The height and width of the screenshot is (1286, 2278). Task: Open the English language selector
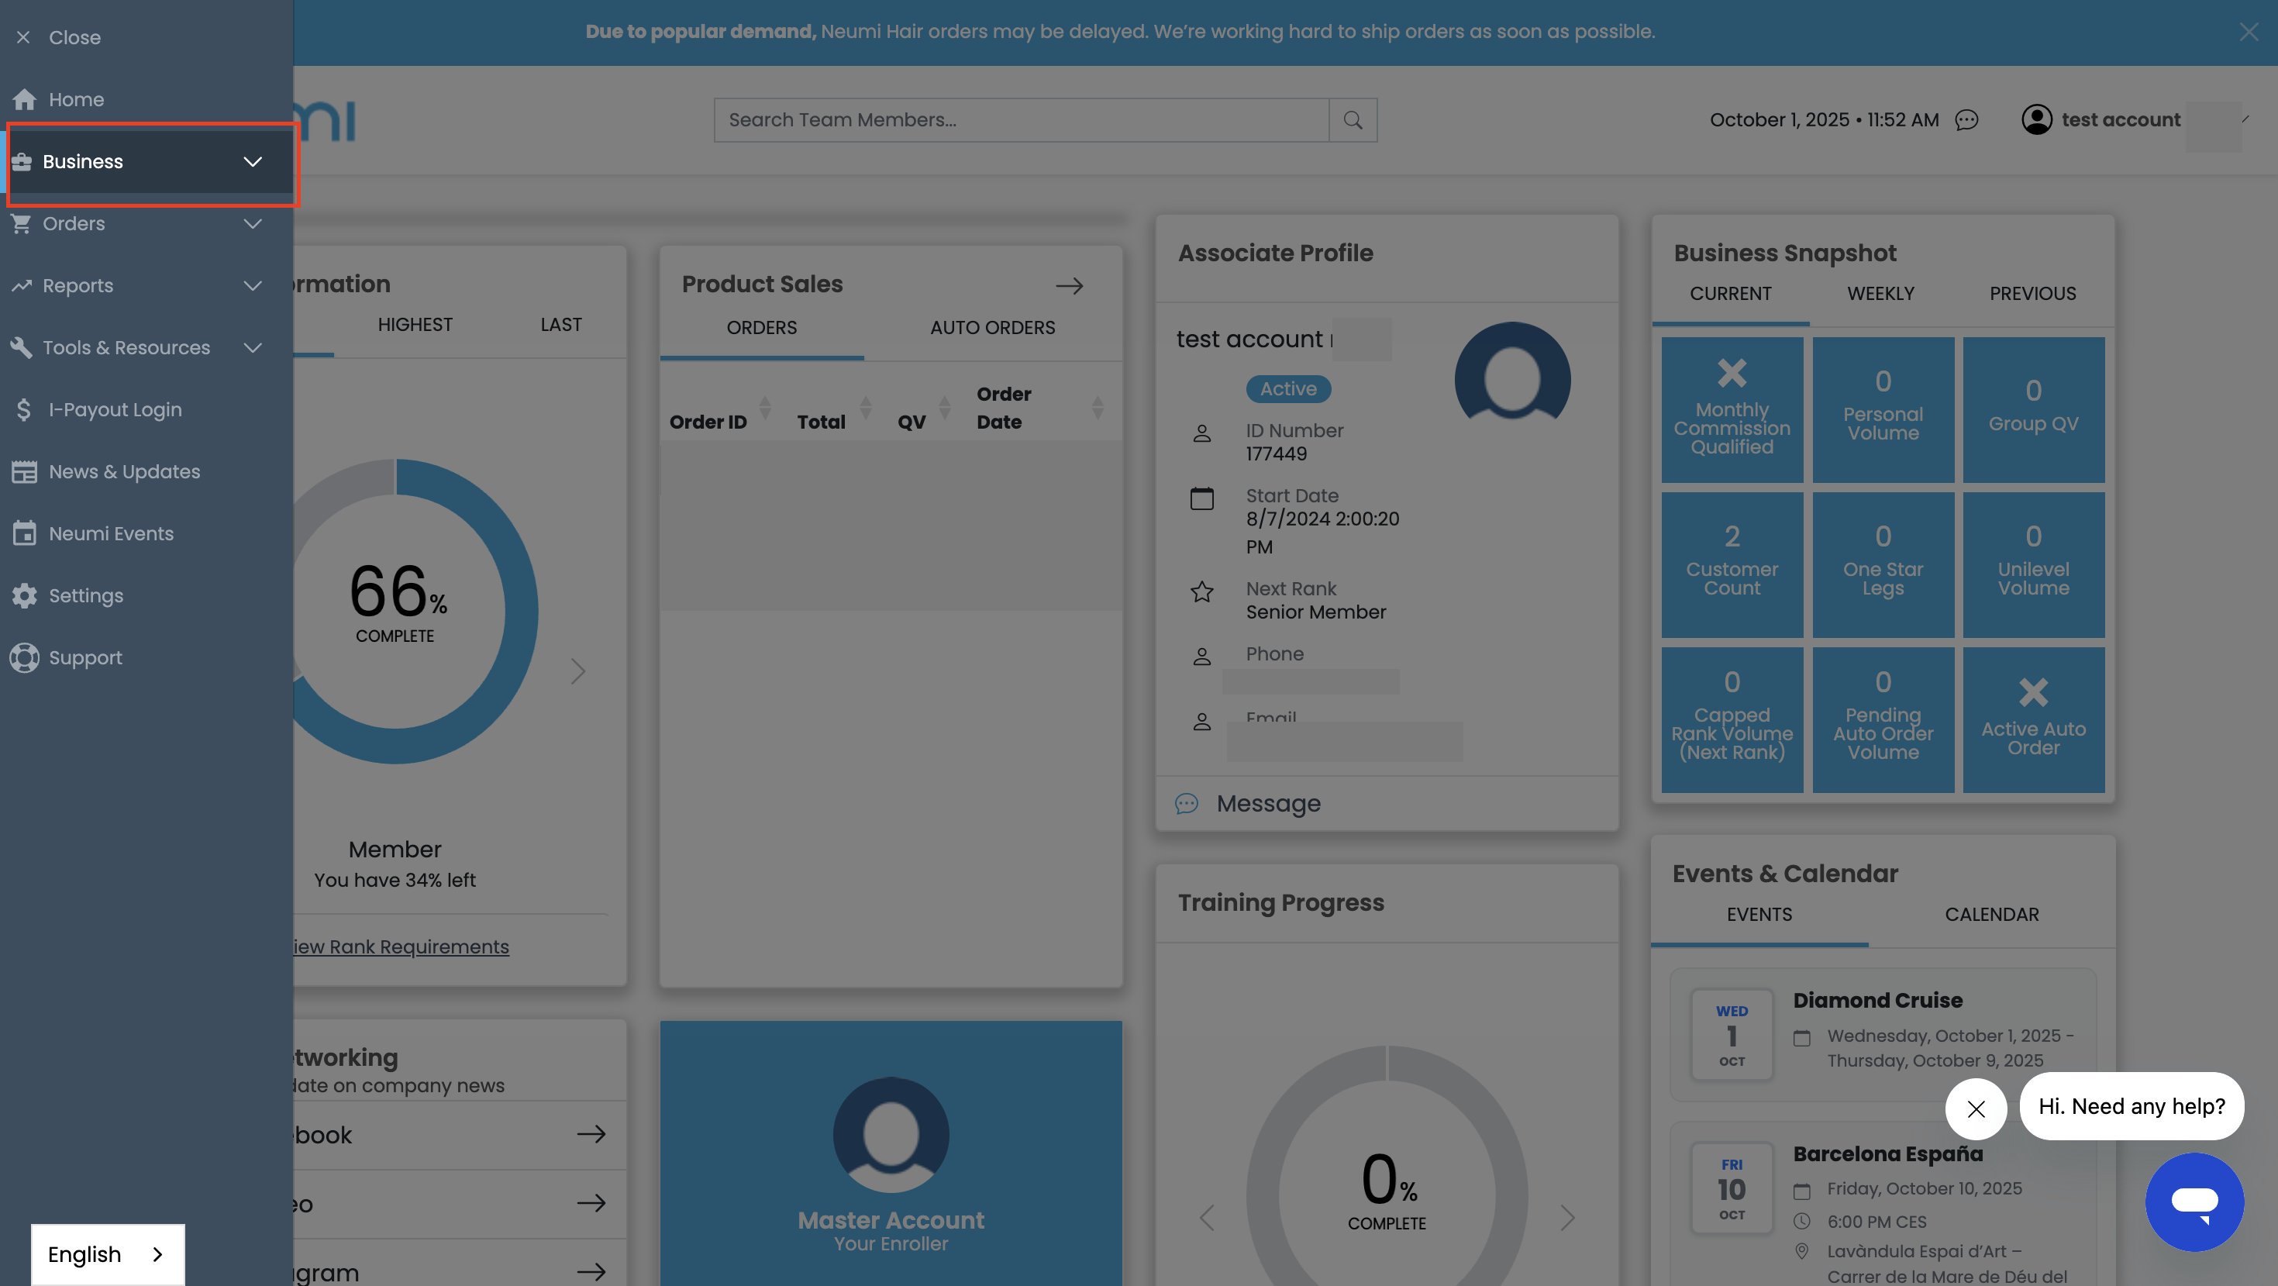107,1253
